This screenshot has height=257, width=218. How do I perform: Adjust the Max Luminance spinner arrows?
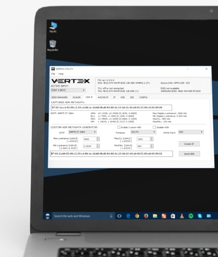pyautogui.click(x=98, y=139)
